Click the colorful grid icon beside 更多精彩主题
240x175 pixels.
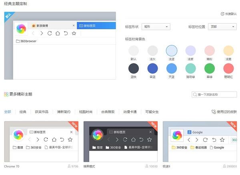(x=6, y=94)
